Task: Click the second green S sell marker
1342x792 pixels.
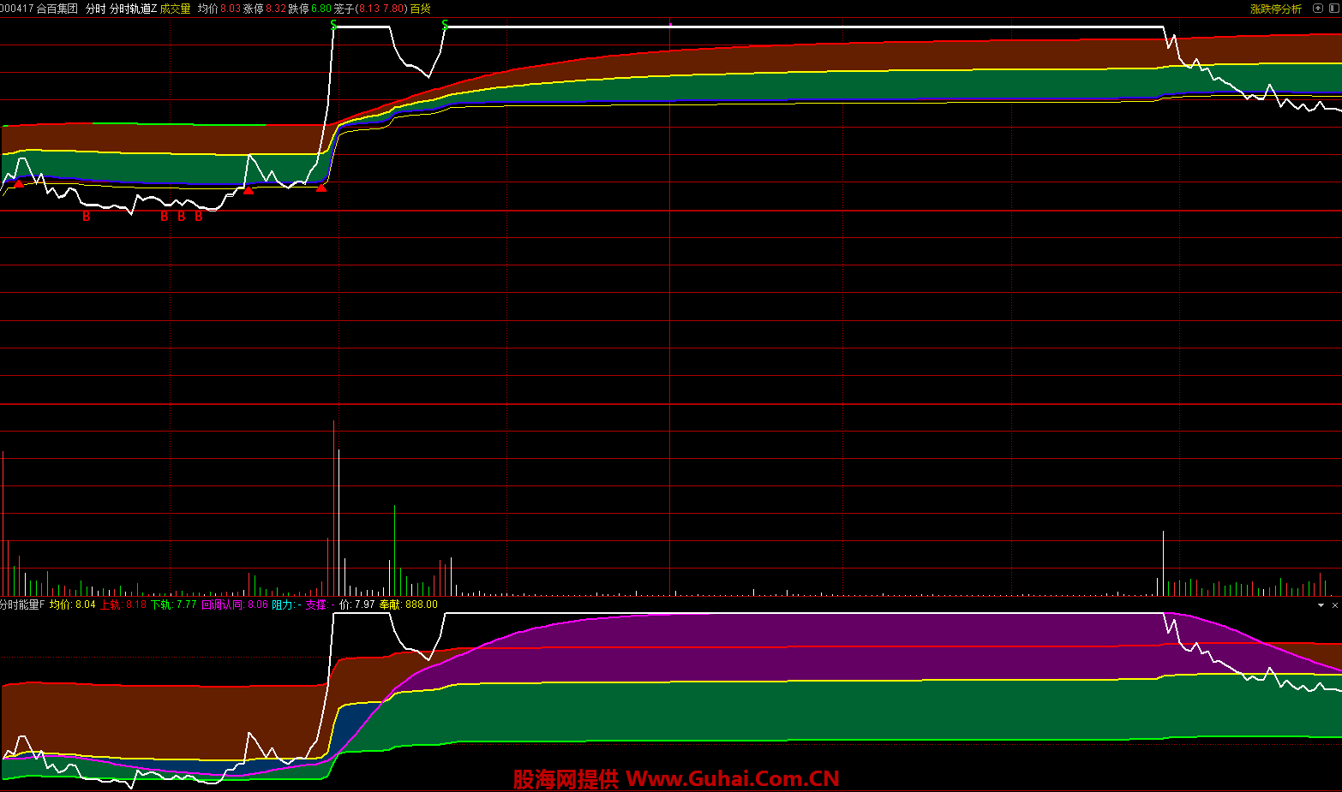Action: point(444,26)
